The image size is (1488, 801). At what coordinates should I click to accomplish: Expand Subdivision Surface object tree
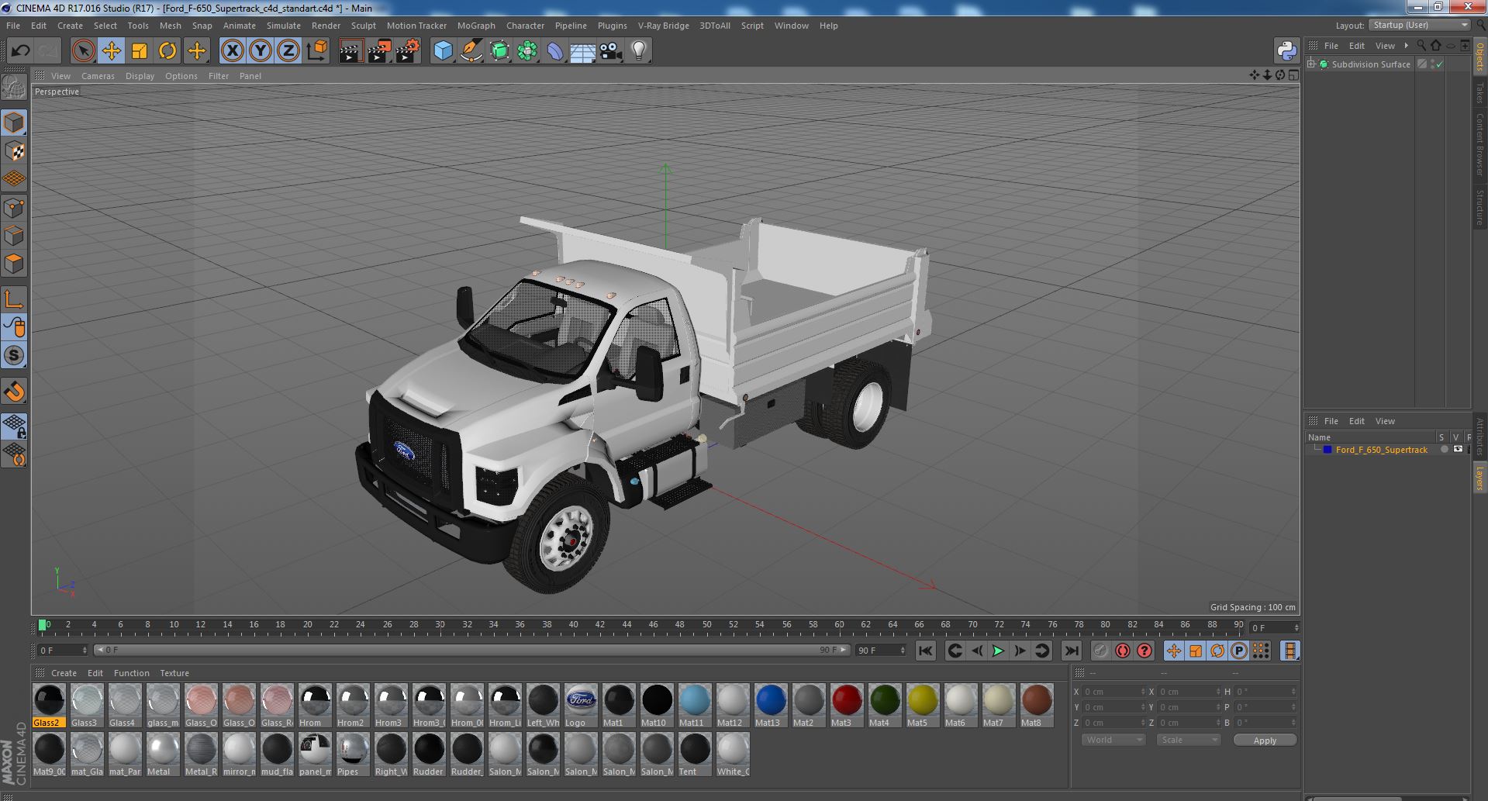[x=1311, y=64]
